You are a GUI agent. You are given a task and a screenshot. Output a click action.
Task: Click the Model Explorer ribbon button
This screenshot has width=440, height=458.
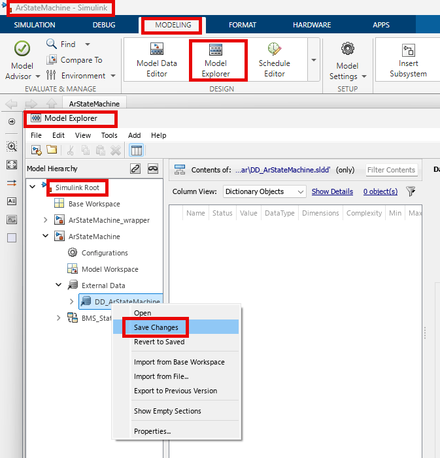tap(216, 59)
